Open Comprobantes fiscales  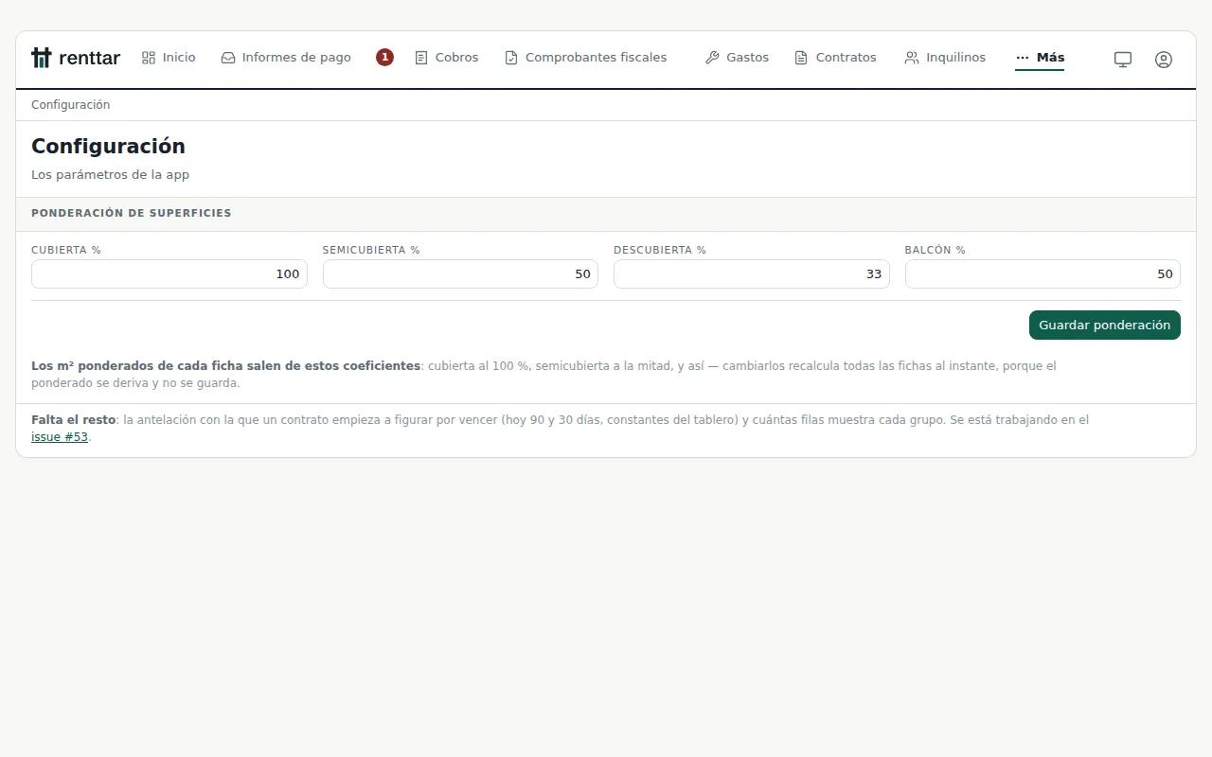point(585,58)
